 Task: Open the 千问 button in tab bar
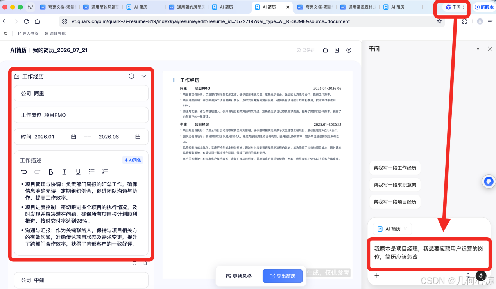coord(455,7)
